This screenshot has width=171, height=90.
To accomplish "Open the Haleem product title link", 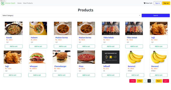I will pos(34,37).
